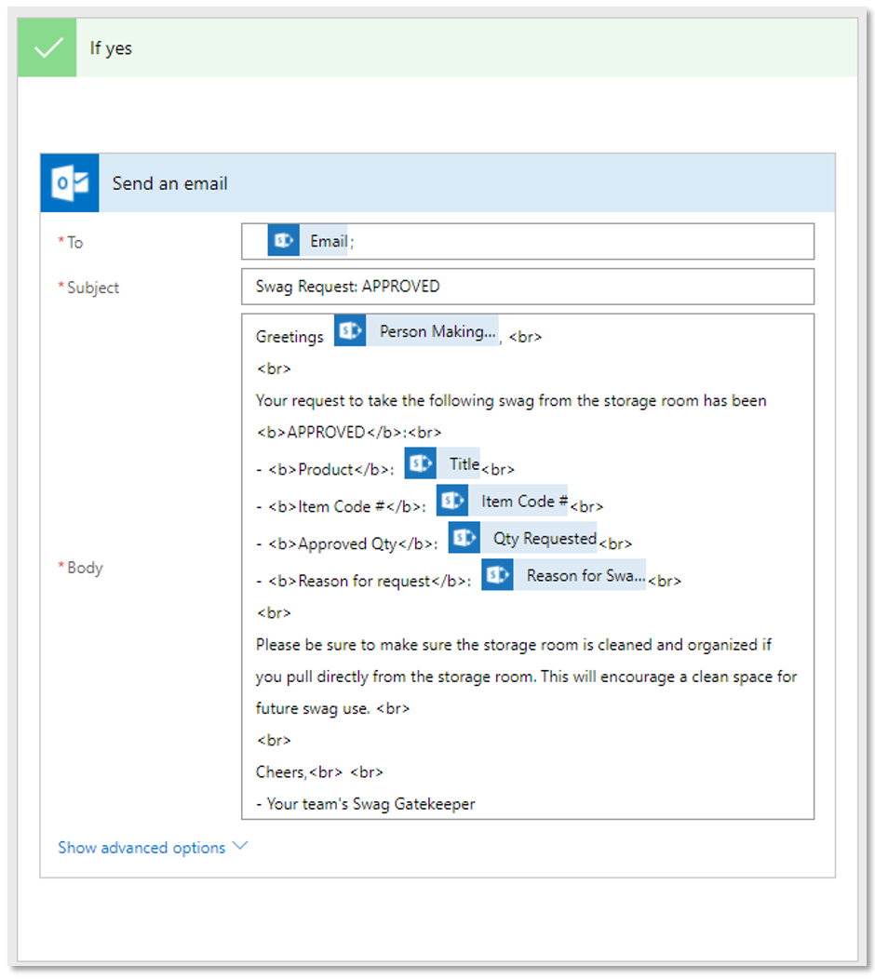875x979 pixels.
Task: Click the Subject field with Swag Request: APPROVED
Action: [527, 287]
